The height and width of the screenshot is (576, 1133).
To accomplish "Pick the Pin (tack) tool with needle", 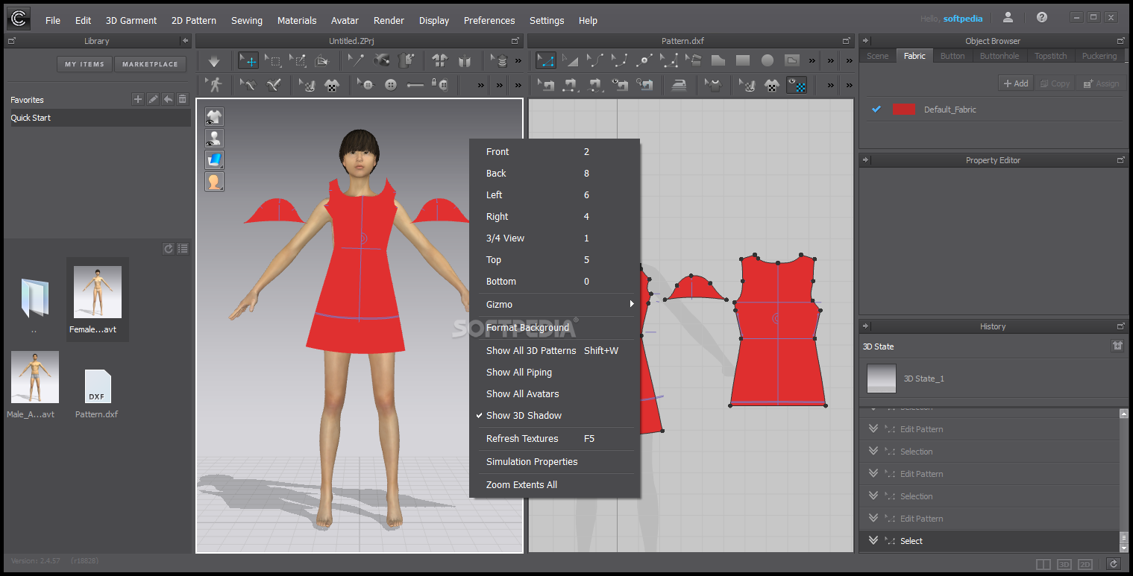I will (x=357, y=61).
